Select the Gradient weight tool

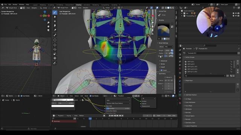point(55,30)
